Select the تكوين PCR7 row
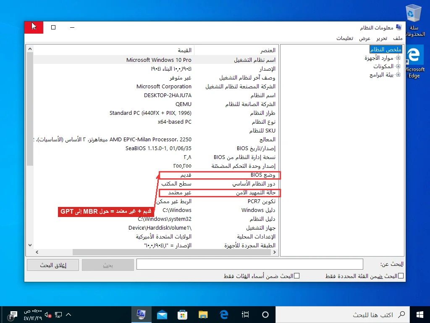 155,201
